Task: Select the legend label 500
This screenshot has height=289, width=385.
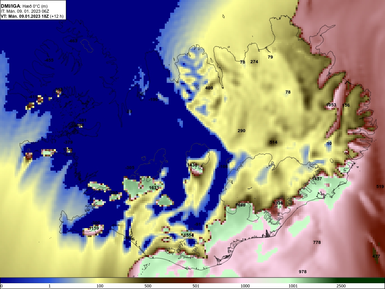Action: [x=148, y=286]
